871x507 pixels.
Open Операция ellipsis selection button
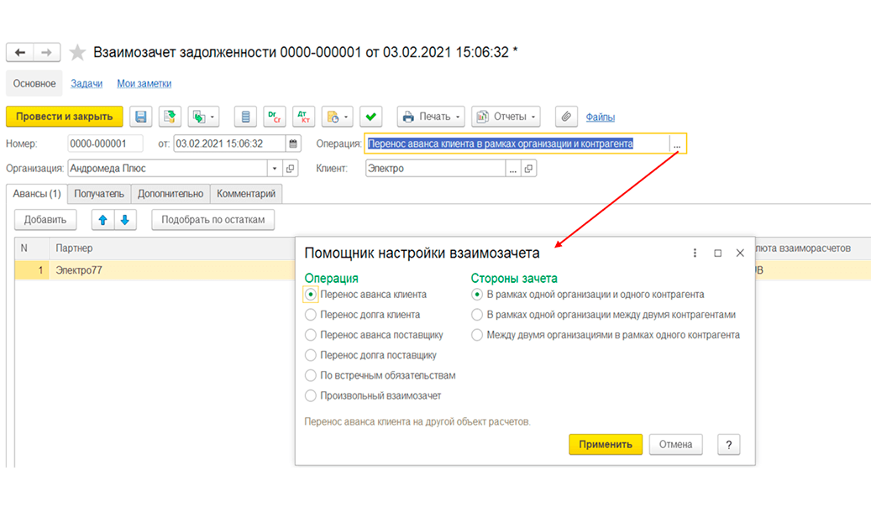pyautogui.click(x=677, y=144)
